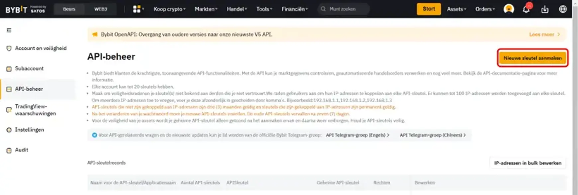
Task: Open the Audit section
Action: [21, 150]
